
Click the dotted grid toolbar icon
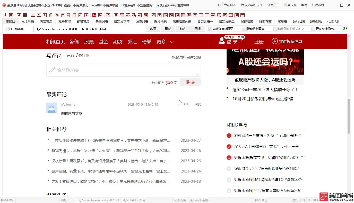coord(140,15)
